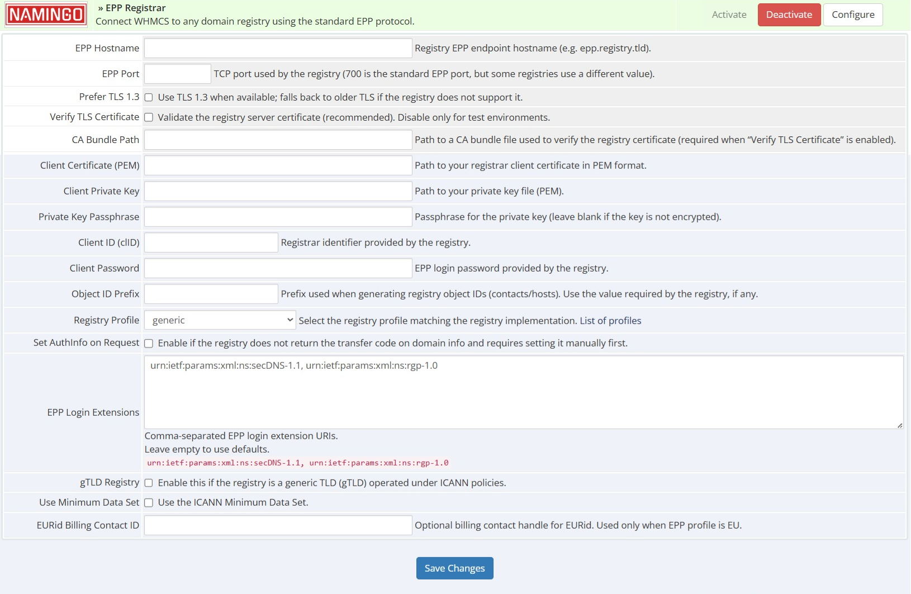Enable the Prefer TLS 1.3 checkbox
The image size is (911, 594).
click(x=149, y=97)
